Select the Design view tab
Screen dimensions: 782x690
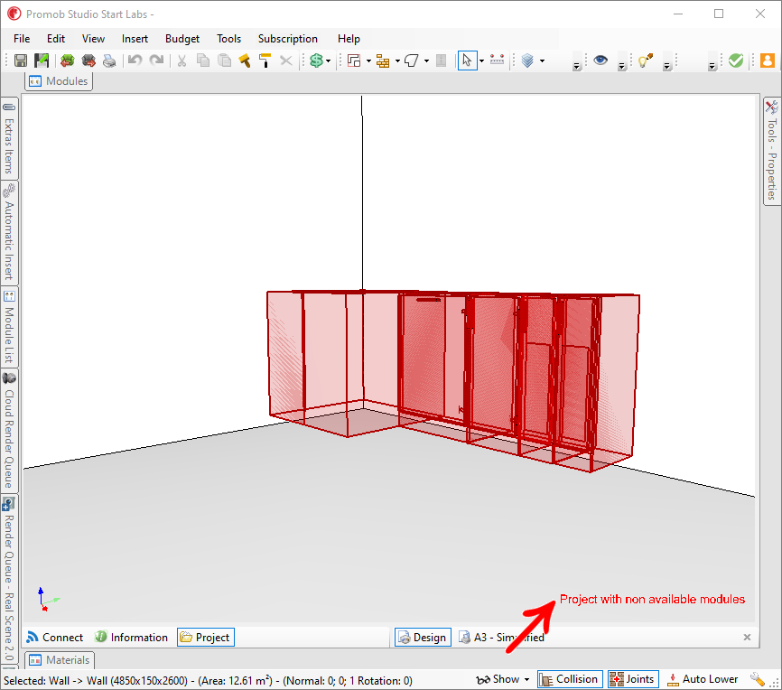tap(423, 637)
